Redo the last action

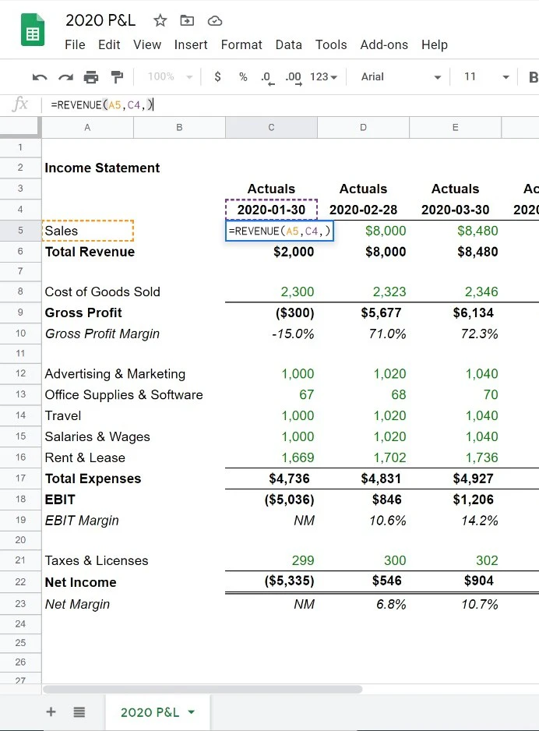point(65,77)
